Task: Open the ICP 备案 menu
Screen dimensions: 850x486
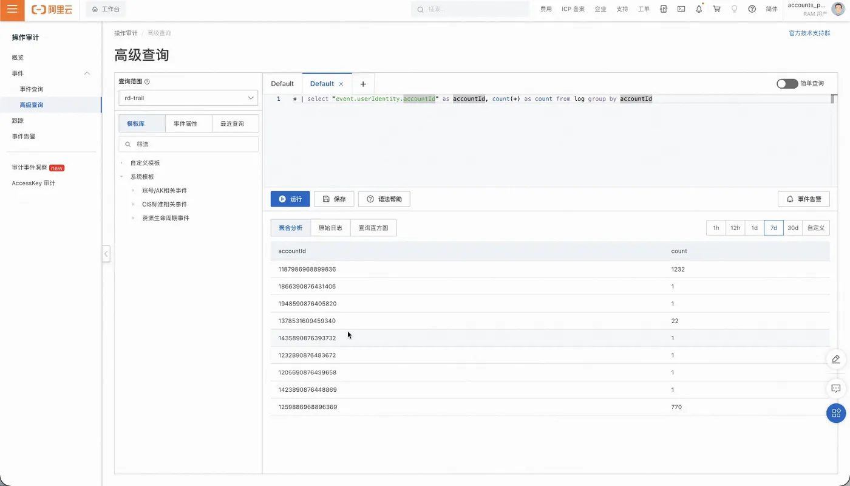Action: [573, 9]
